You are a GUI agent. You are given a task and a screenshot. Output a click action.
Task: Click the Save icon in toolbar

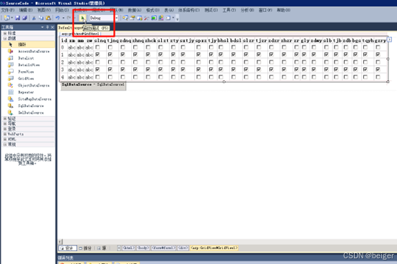point(17,18)
